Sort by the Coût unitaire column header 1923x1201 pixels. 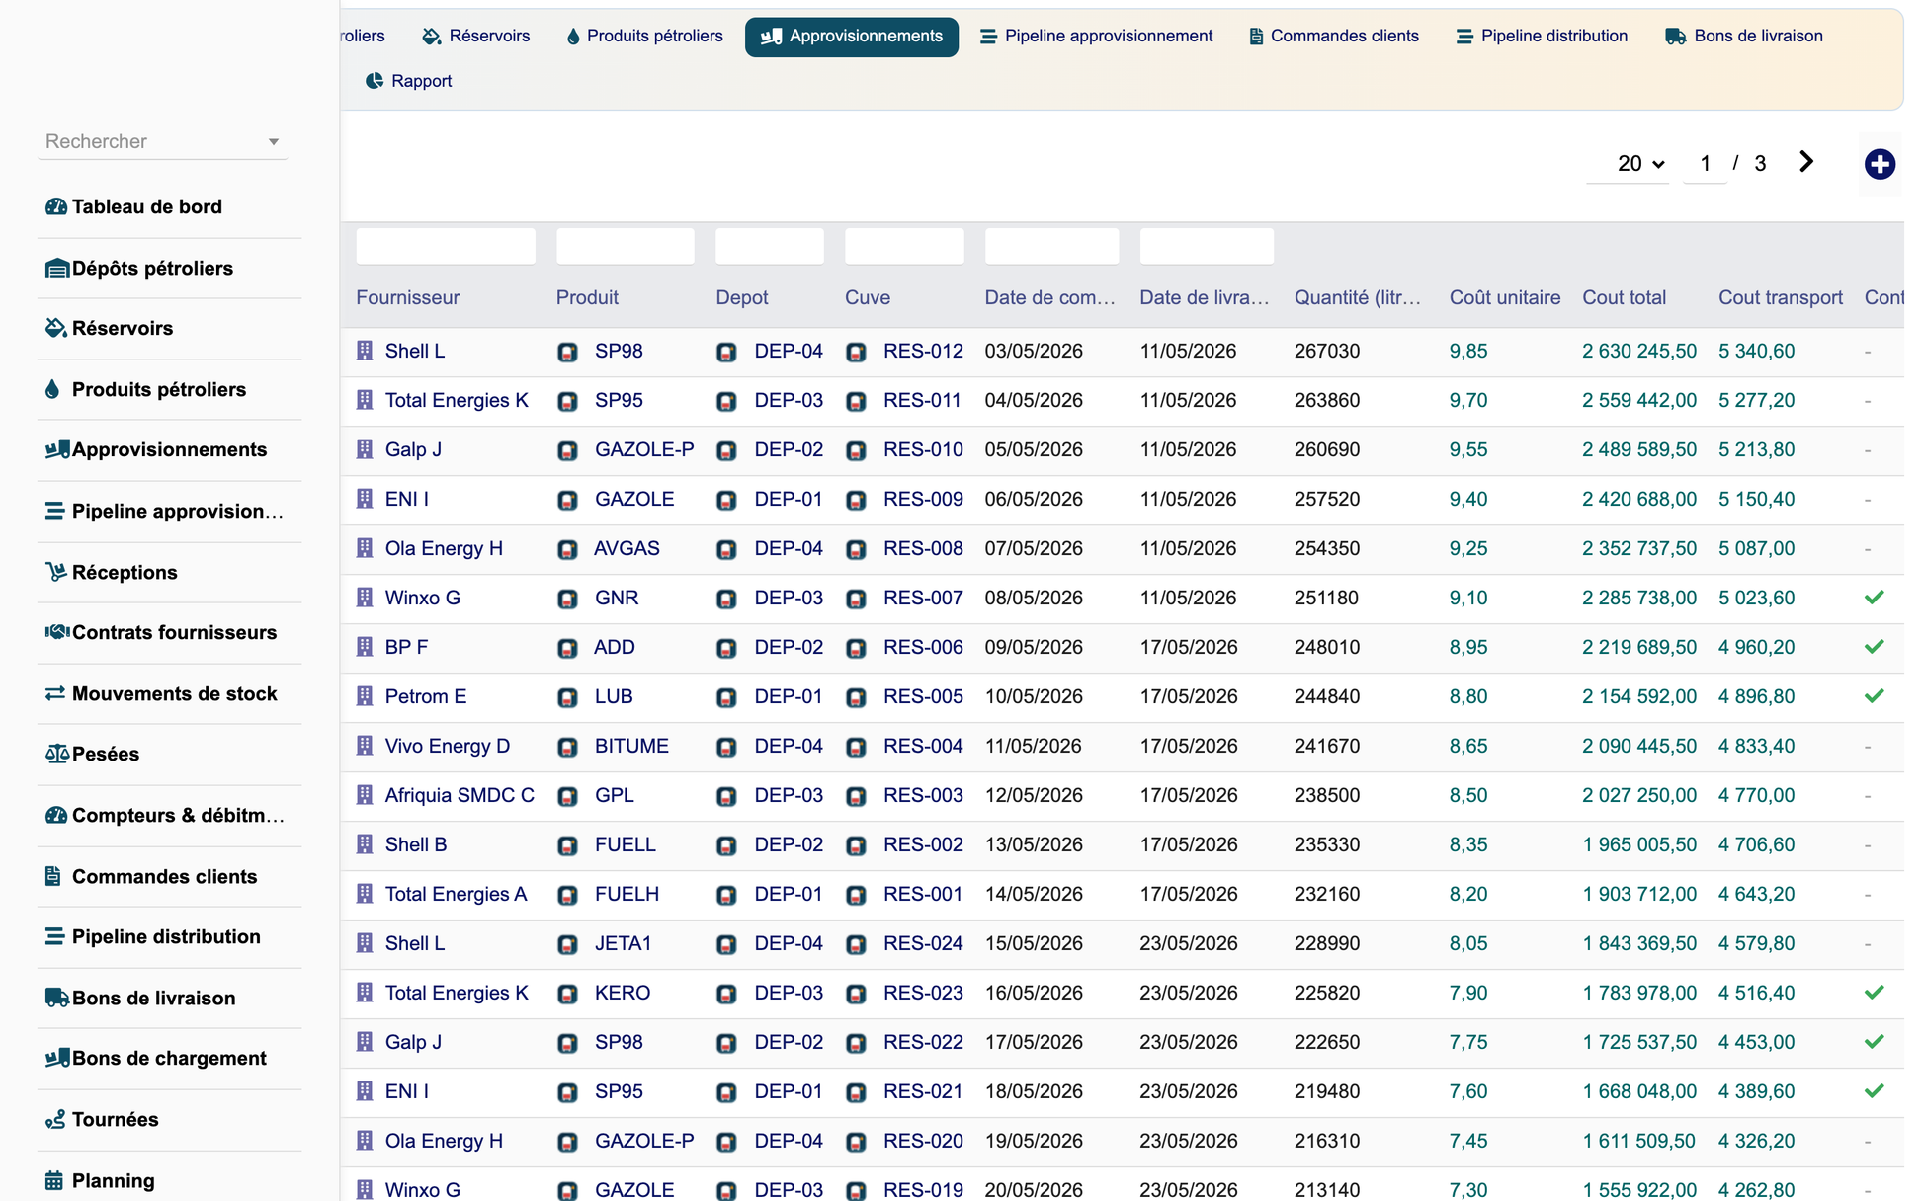pos(1505,297)
